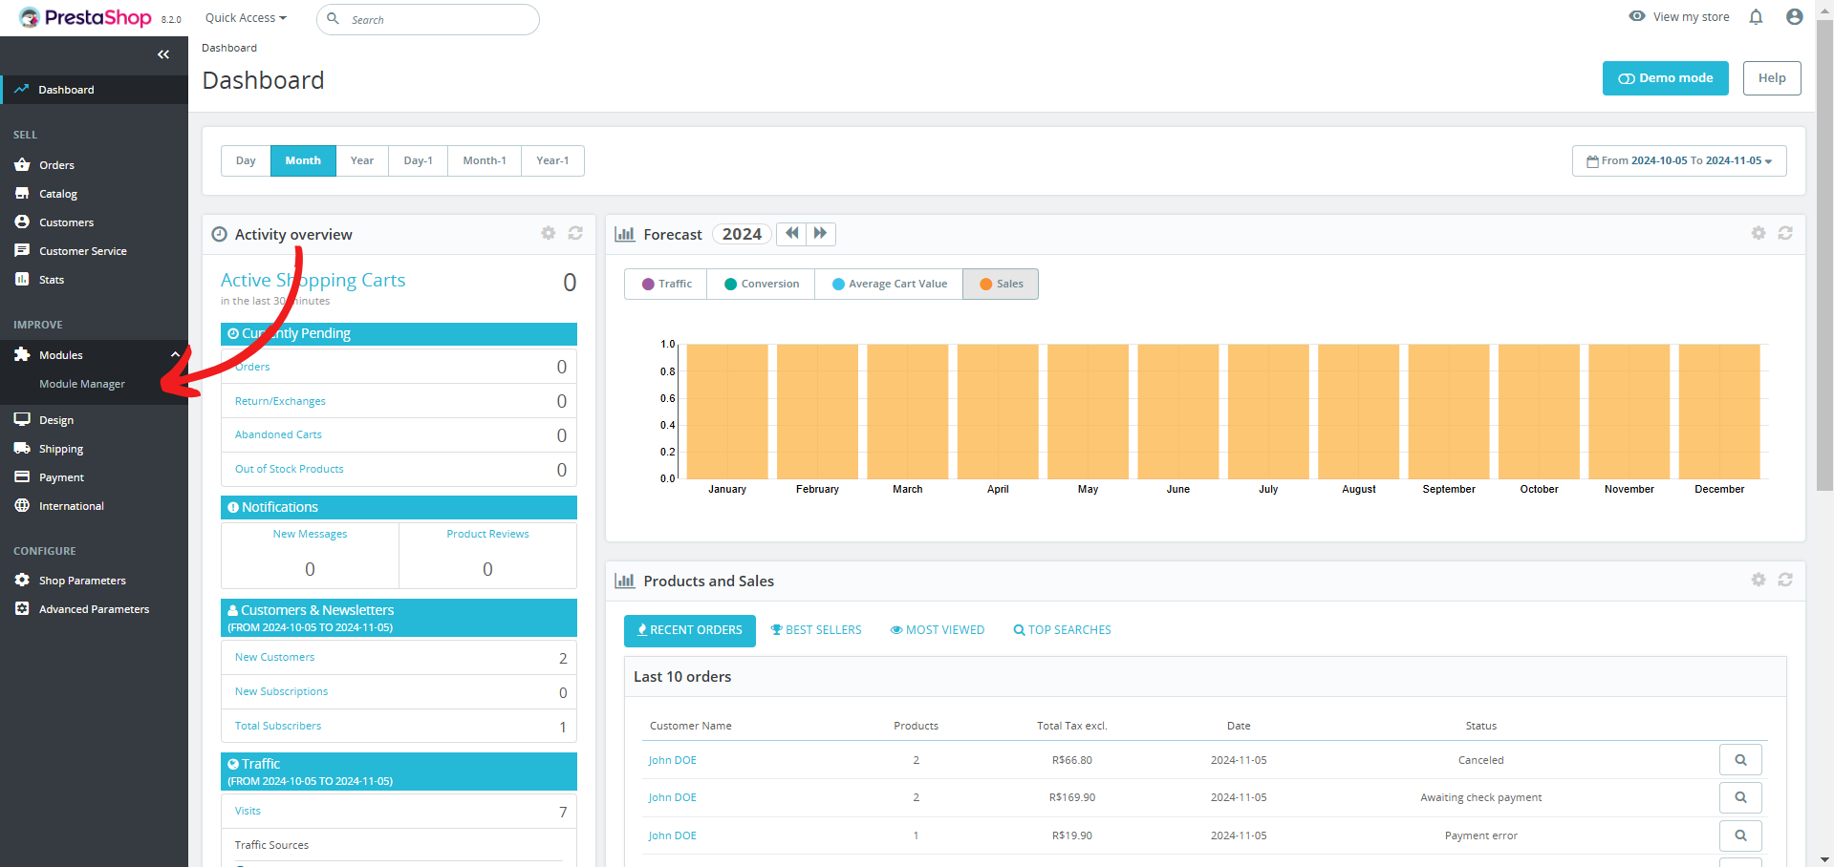Screen dimensions: 1834x867
Task: Select the Year time period tab
Action: point(361,160)
